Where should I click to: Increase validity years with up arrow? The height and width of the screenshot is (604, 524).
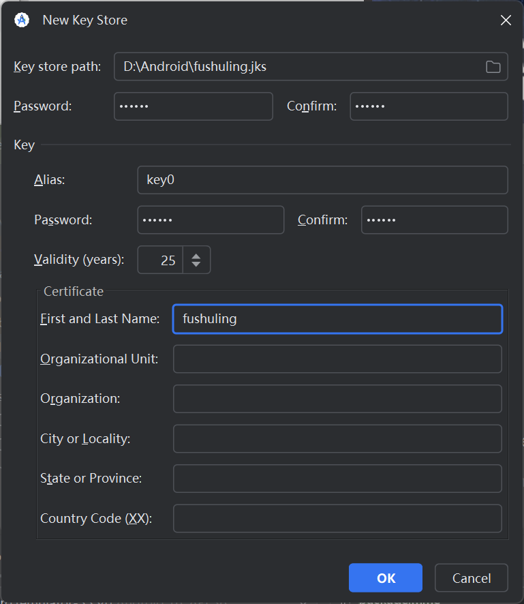pyautogui.click(x=196, y=256)
